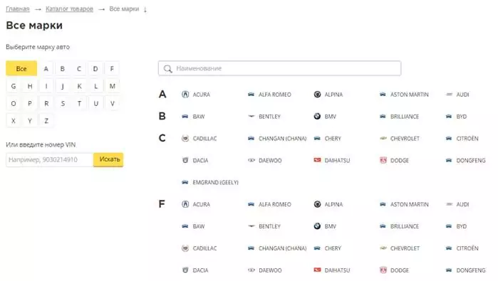Click the magnifier icon in the search field

(x=167, y=68)
